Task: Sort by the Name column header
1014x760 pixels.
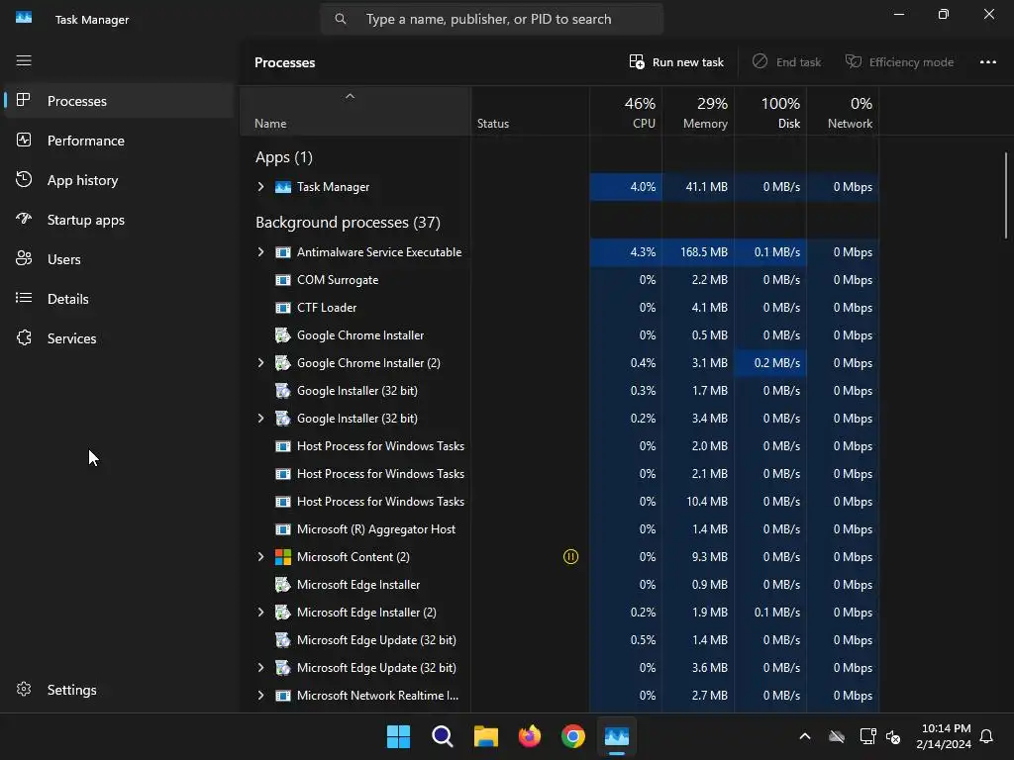Action: pos(355,112)
